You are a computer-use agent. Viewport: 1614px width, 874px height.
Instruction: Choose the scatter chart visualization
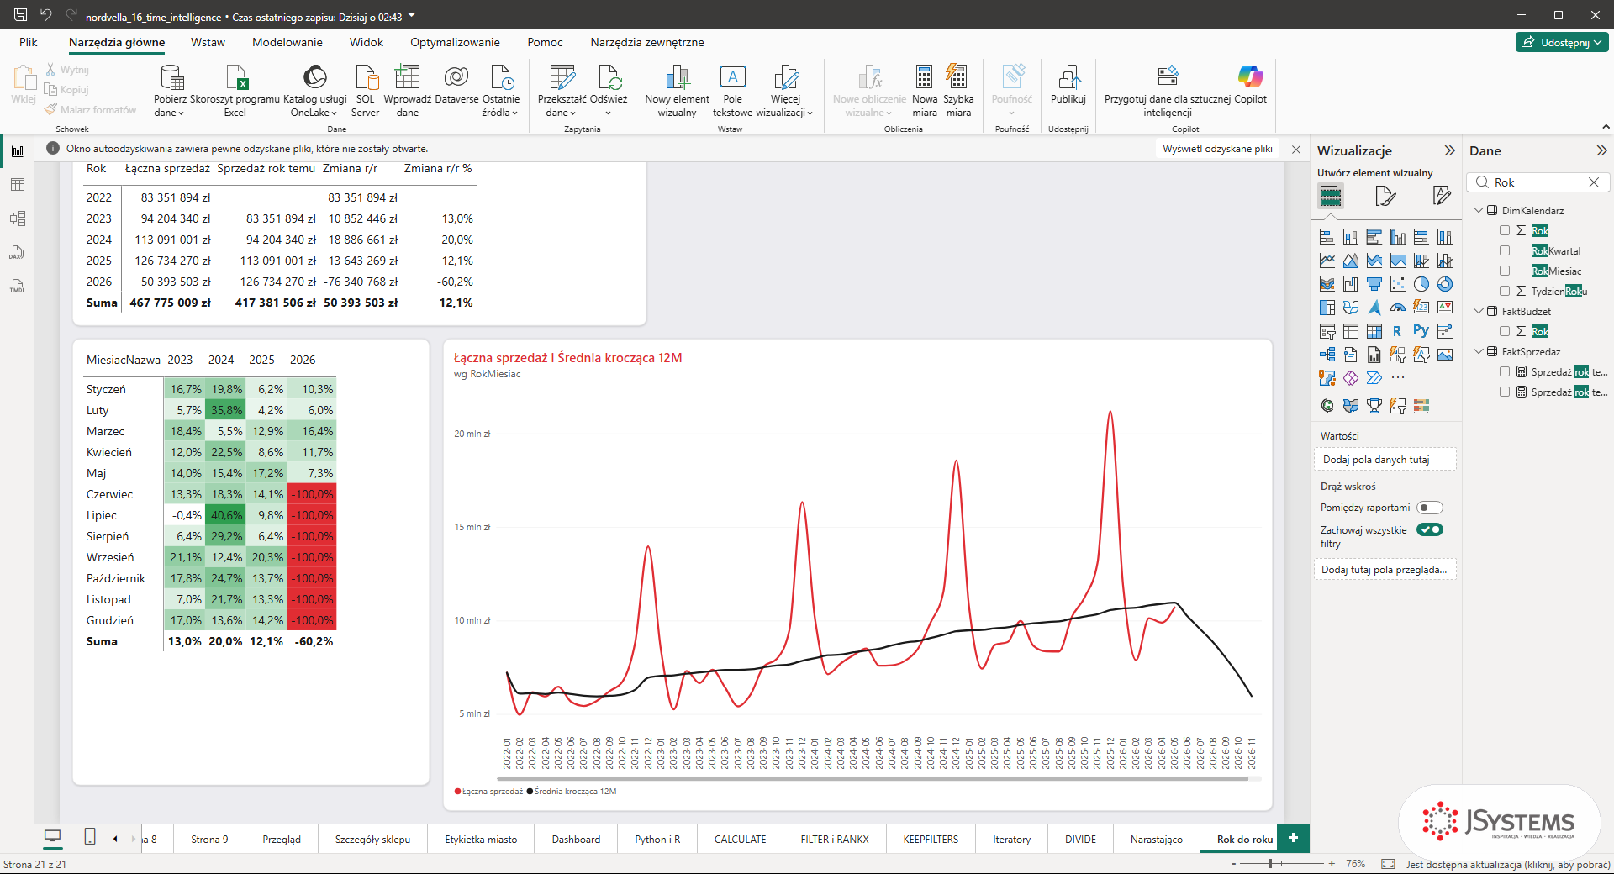point(1398,284)
